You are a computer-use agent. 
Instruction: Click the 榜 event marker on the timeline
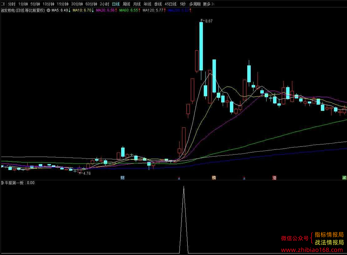(x=214, y=177)
